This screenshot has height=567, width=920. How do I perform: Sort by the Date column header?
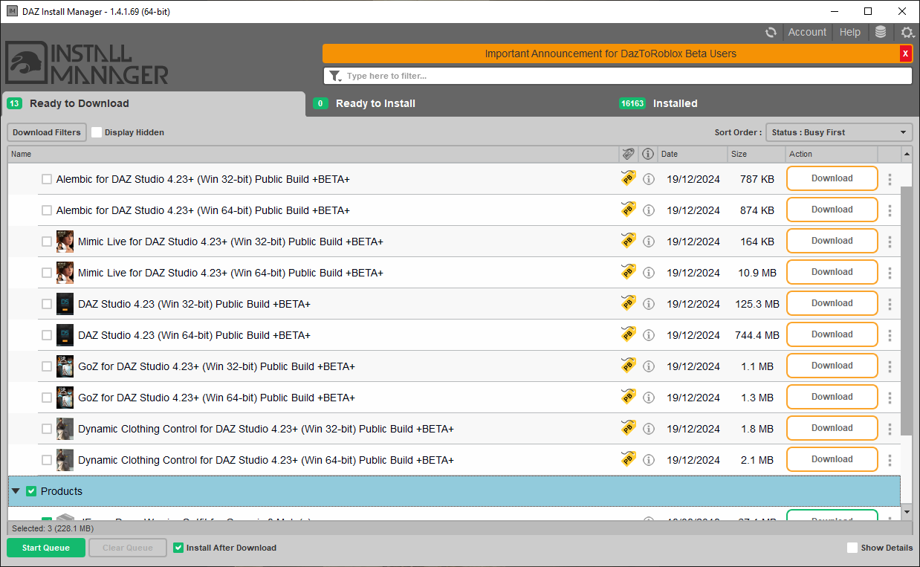pos(693,154)
